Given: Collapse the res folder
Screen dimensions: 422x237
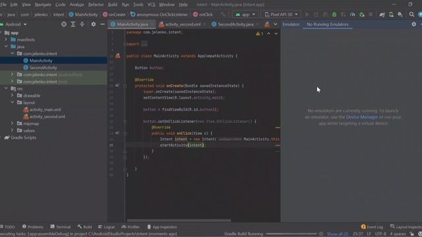Looking at the screenshot, I should tap(6, 88).
